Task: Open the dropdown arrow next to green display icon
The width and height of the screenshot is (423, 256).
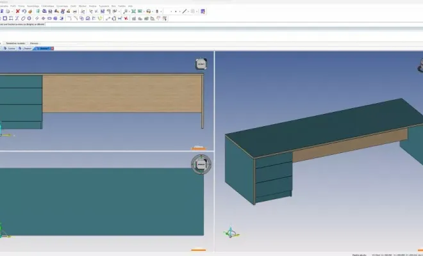Action: [144, 12]
